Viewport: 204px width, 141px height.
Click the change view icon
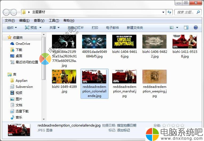tap(171, 28)
